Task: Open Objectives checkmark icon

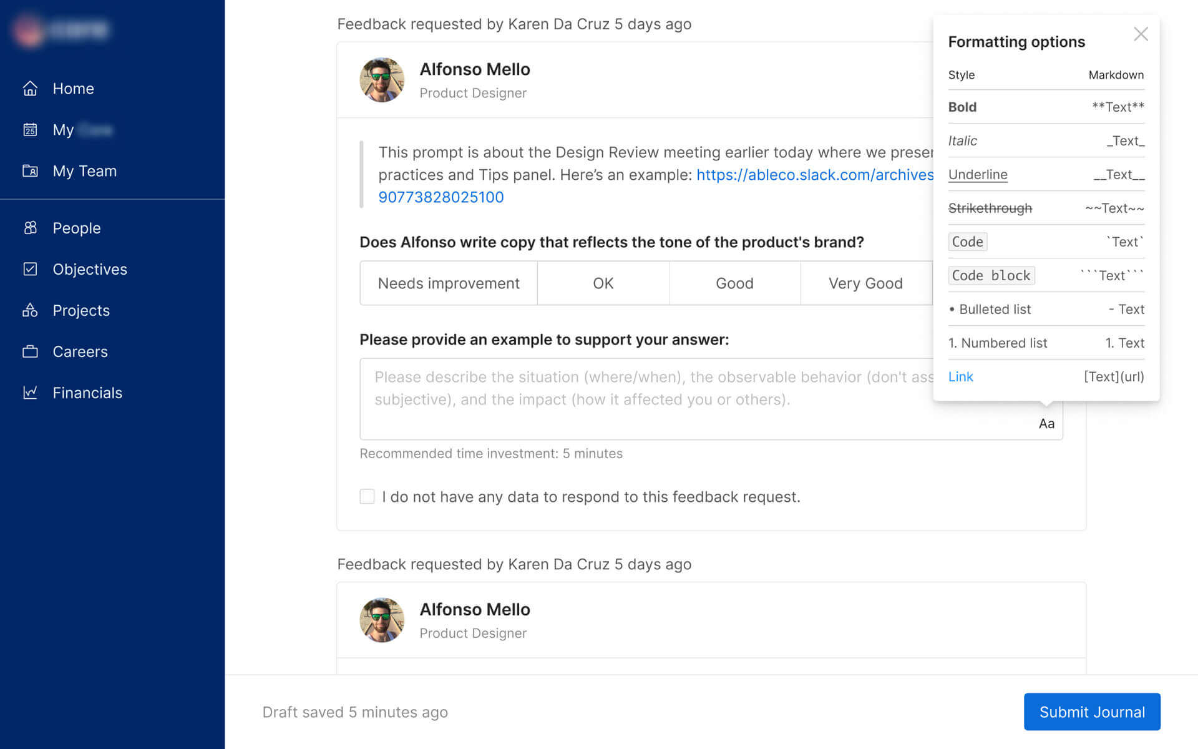Action: coord(30,269)
